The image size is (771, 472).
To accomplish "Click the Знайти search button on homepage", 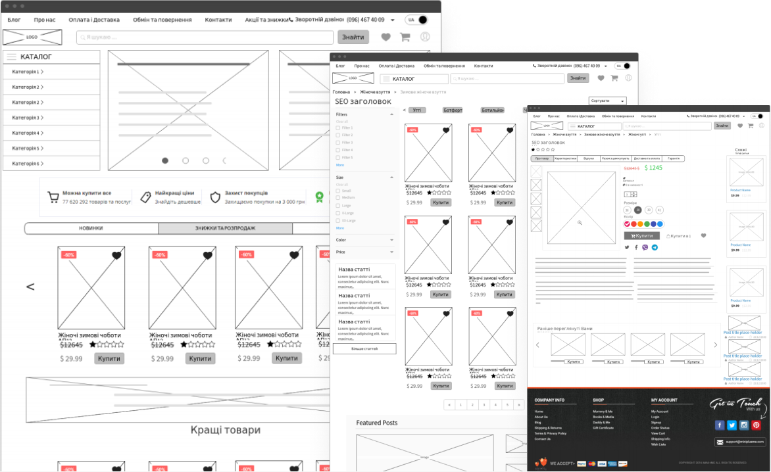I will (x=353, y=37).
